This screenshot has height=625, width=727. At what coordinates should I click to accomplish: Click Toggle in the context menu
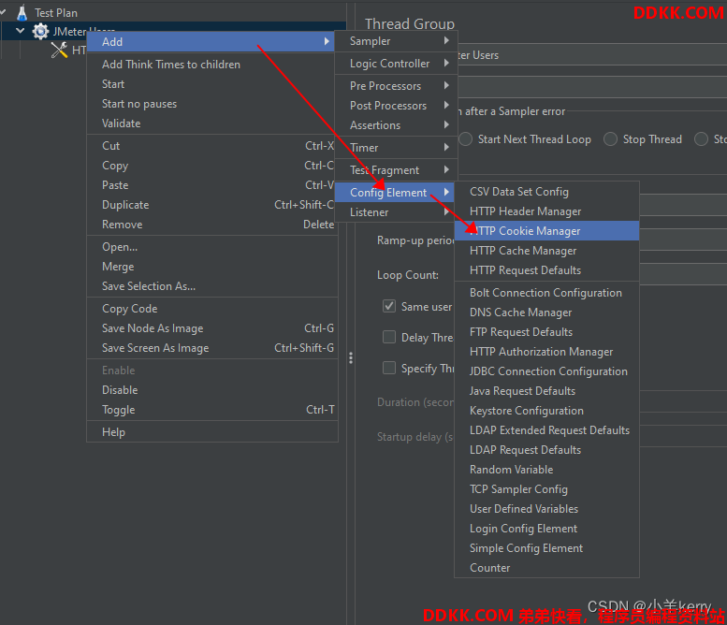tap(211, 410)
